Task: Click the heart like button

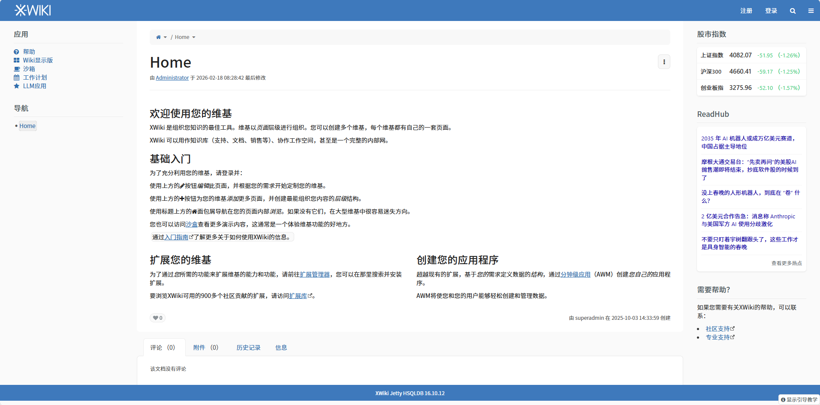Action: [157, 318]
